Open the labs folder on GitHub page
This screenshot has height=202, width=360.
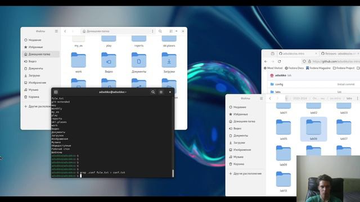pos(278,92)
